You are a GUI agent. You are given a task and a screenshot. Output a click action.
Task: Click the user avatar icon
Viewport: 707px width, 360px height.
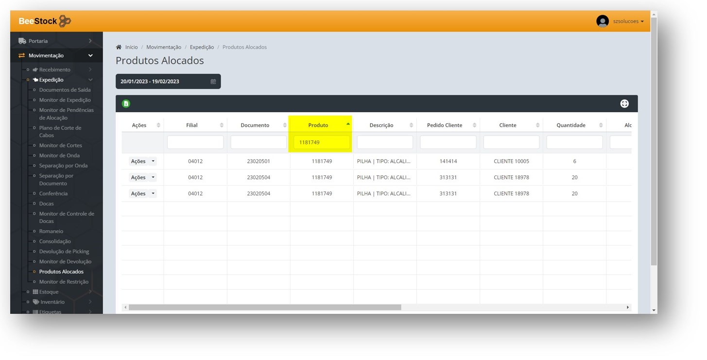(603, 21)
